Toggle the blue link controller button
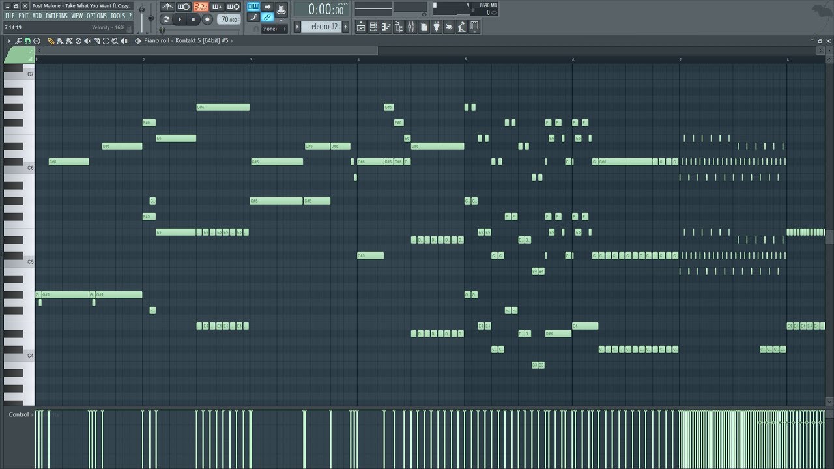The width and height of the screenshot is (834, 469). (x=267, y=18)
